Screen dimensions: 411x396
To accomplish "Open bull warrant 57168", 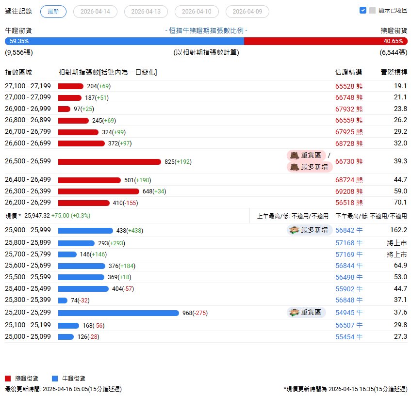I will pyautogui.click(x=349, y=243).
